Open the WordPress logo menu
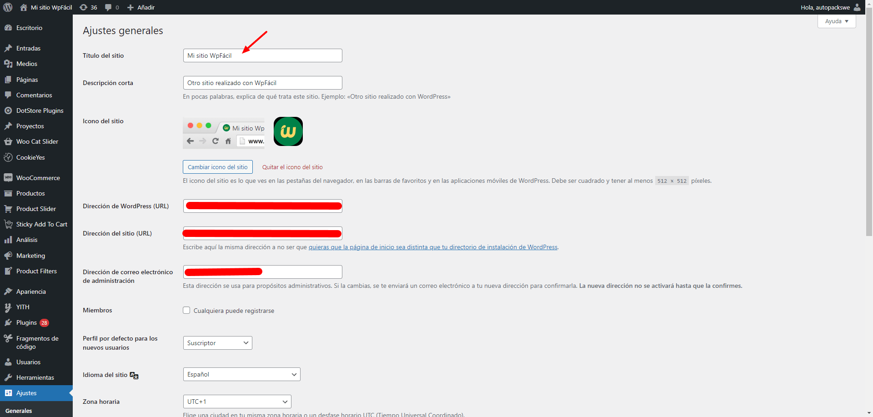 click(x=8, y=7)
